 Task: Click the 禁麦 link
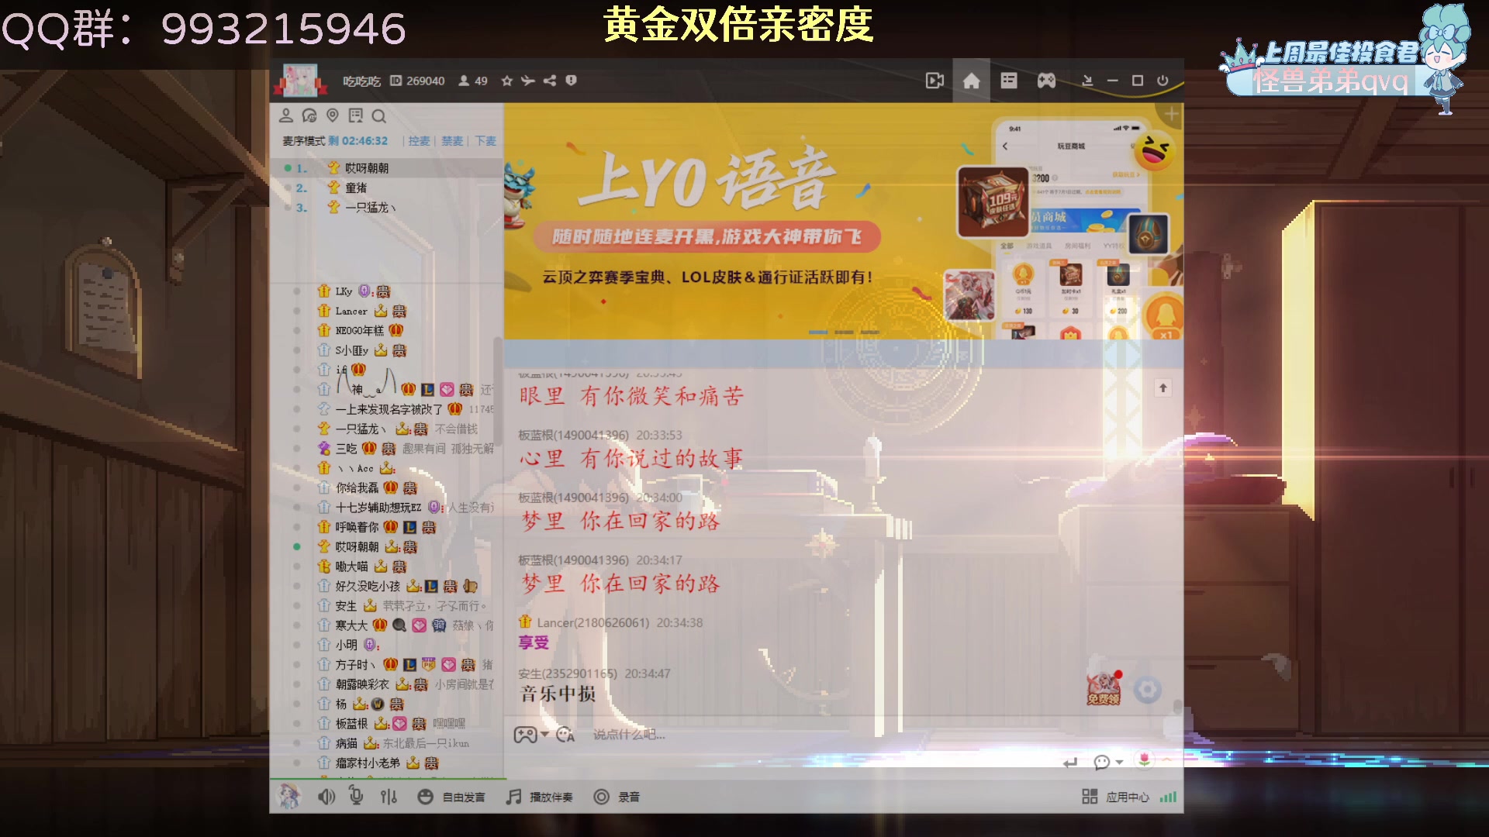coord(452,141)
